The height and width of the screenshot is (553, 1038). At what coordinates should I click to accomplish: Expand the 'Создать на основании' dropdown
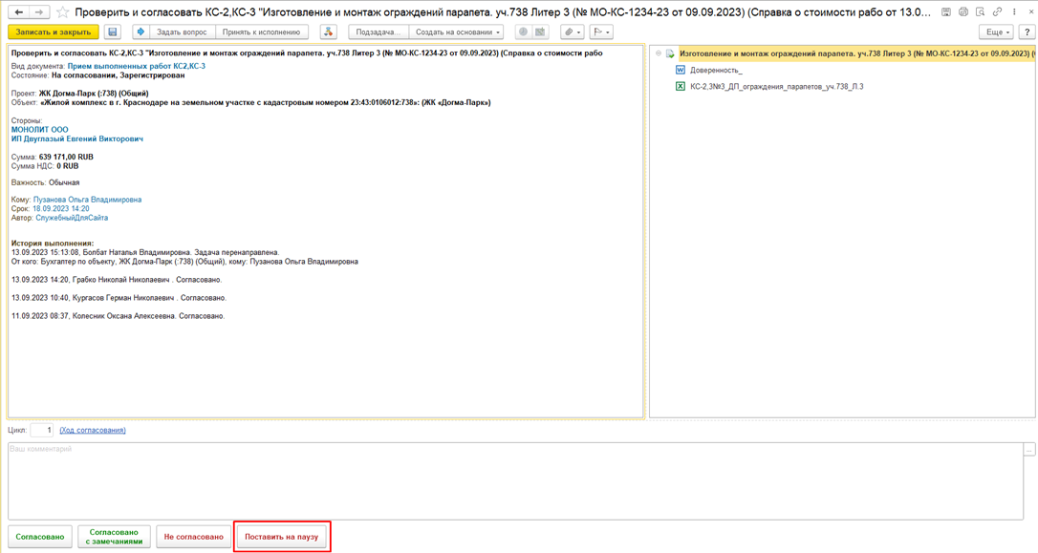click(x=458, y=32)
